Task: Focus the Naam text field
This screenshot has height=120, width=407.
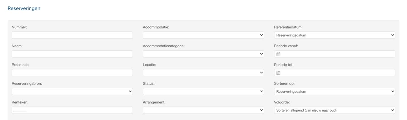Action: (72, 54)
